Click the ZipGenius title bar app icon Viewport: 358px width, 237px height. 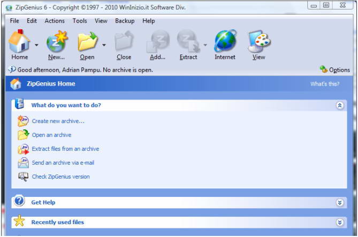9,8
